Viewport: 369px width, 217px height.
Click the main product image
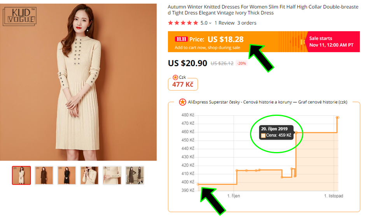click(x=79, y=82)
